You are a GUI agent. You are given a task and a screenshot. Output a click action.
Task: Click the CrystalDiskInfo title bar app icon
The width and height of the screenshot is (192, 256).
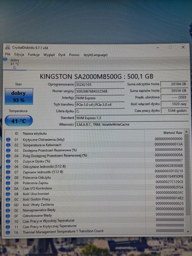(7, 47)
